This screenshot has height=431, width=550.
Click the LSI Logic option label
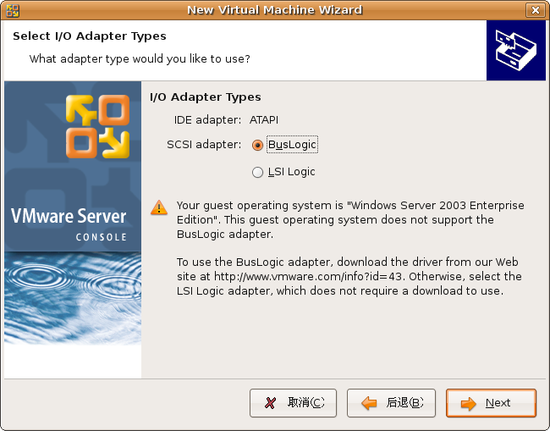coord(291,172)
